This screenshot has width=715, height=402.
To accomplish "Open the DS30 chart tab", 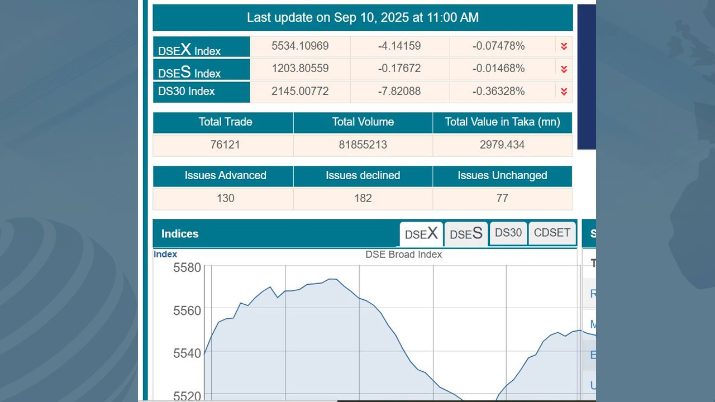I will 508,233.
